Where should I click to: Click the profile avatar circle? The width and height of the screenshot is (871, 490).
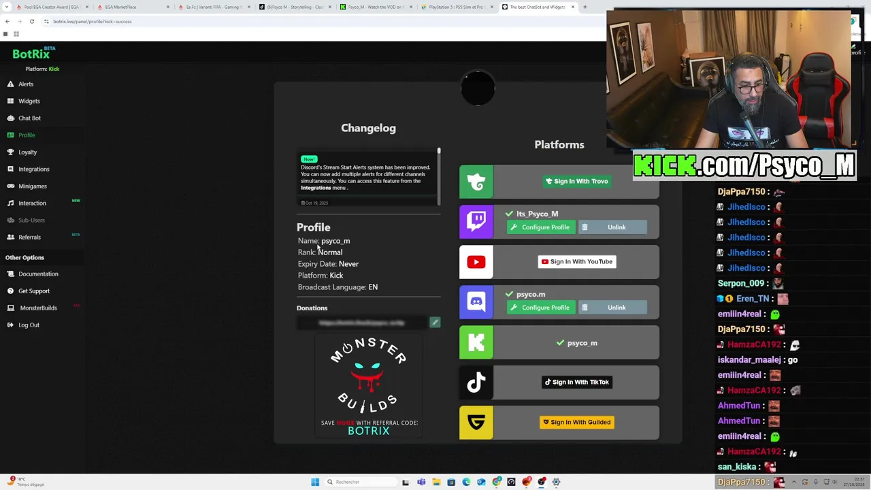(478, 88)
